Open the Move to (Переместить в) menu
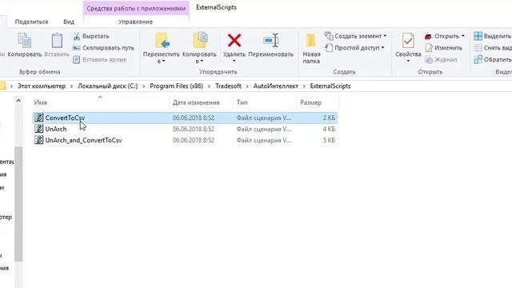The height and width of the screenshot is (288, 512). pos(162,48)
